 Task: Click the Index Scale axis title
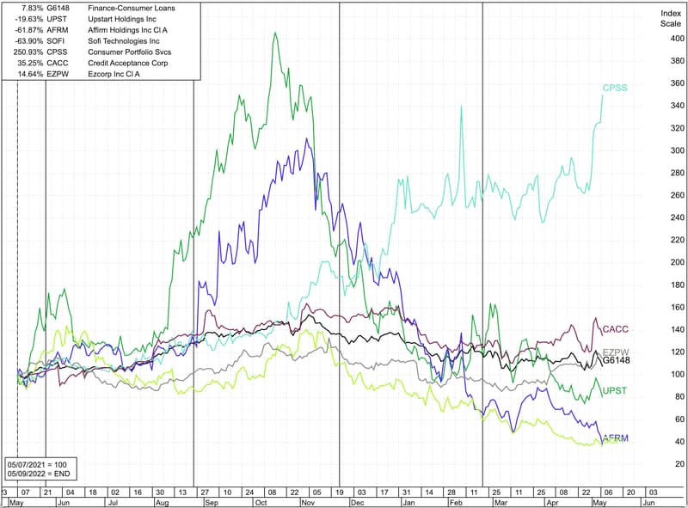pos(670,19)
